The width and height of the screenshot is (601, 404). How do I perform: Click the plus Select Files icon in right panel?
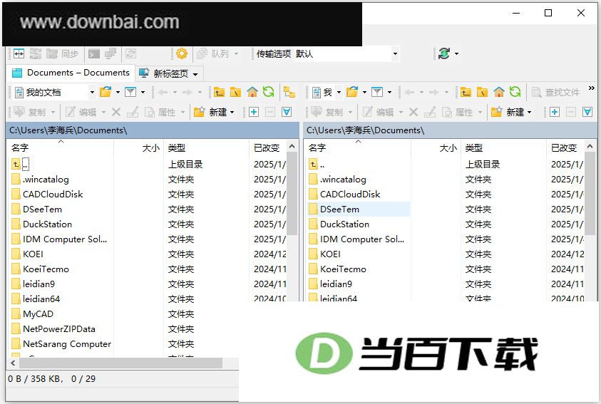[x=554, y=112]
